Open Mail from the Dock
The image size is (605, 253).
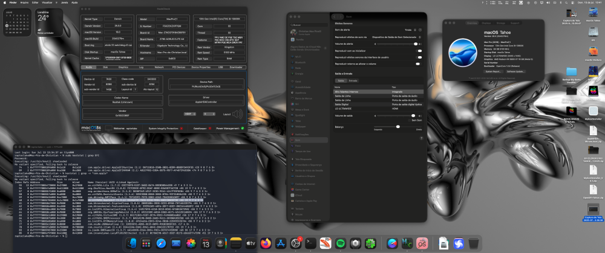click(176, 243)
